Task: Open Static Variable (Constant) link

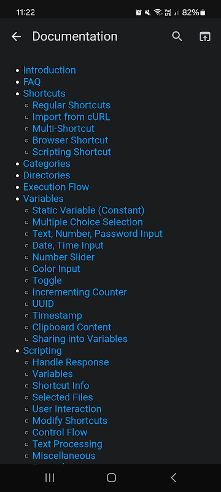Action: pyautogui.click(x=88, y=210)
